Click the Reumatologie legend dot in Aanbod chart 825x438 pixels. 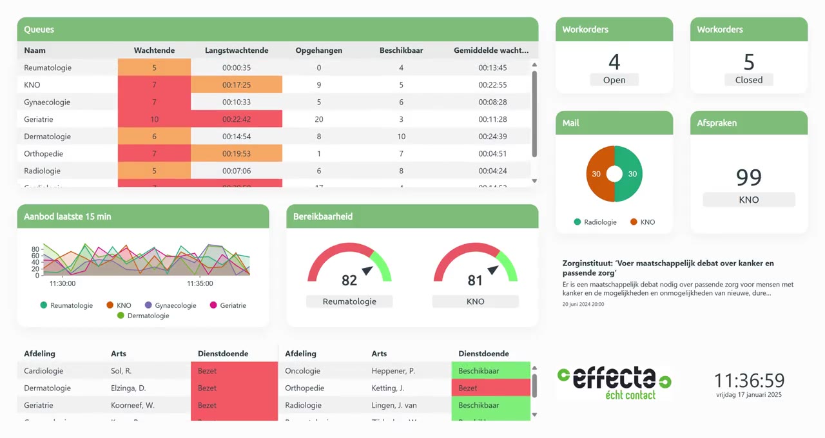[x=44, y=305]
